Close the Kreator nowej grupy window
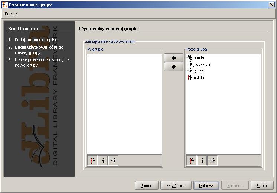Viewport: 277px width, 193px height. point(272,5)
